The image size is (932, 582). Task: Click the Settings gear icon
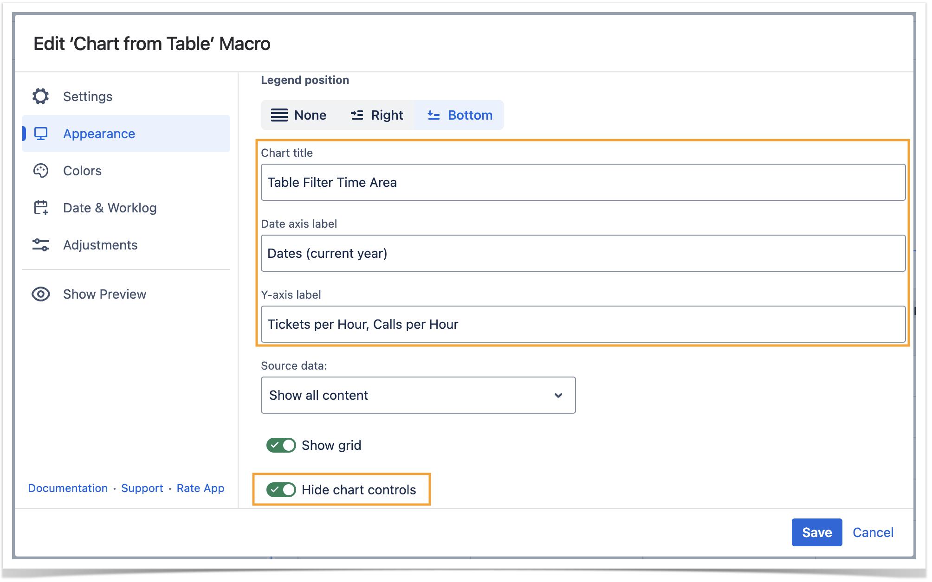41,96
